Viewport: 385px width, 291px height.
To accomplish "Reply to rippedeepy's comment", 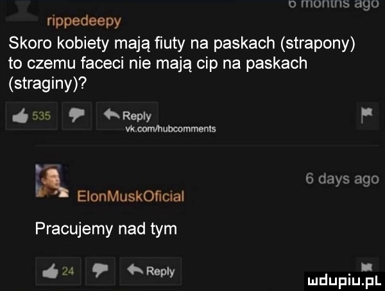I will tap(127, 116).
